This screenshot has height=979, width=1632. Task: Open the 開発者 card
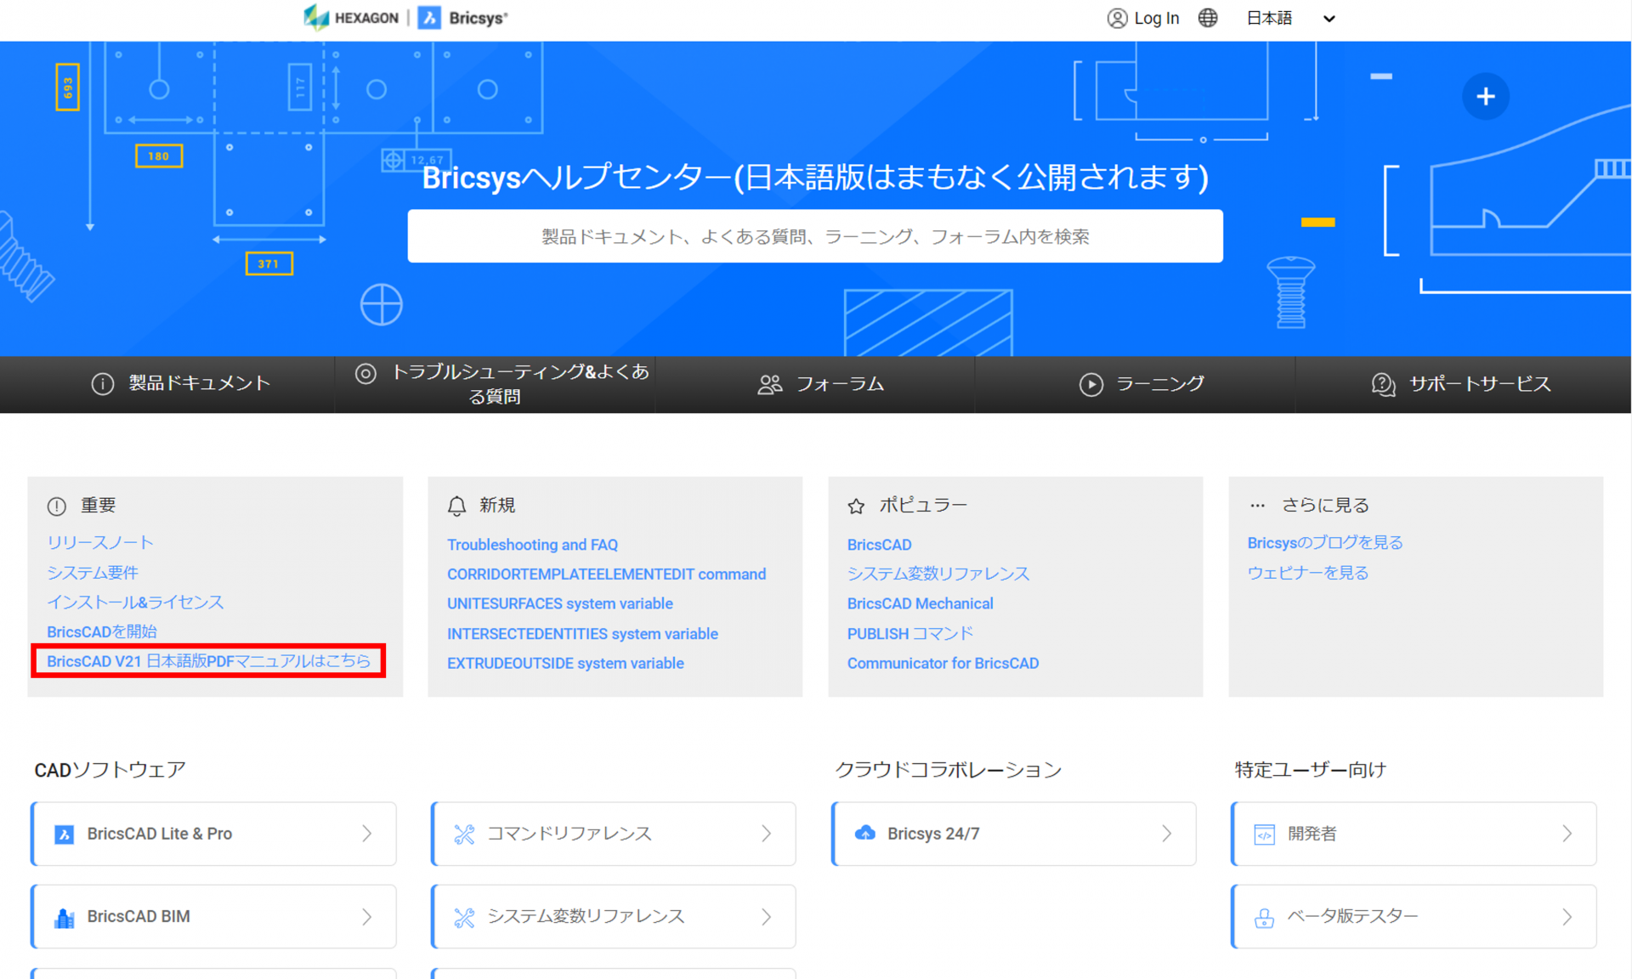pyautogui.click(x=1414, y=834)
